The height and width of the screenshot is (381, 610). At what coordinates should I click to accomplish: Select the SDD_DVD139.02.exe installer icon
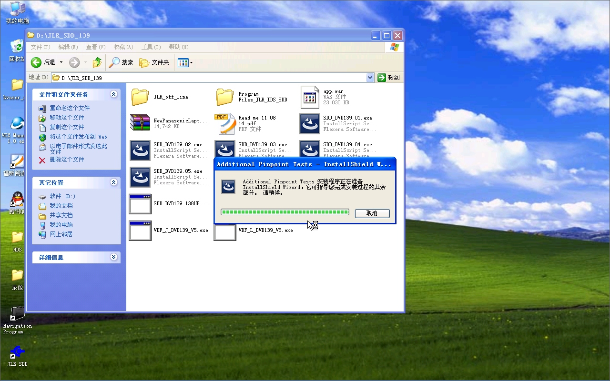click(140, 150)
